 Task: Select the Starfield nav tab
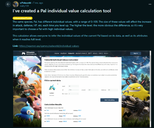[64, 53]
